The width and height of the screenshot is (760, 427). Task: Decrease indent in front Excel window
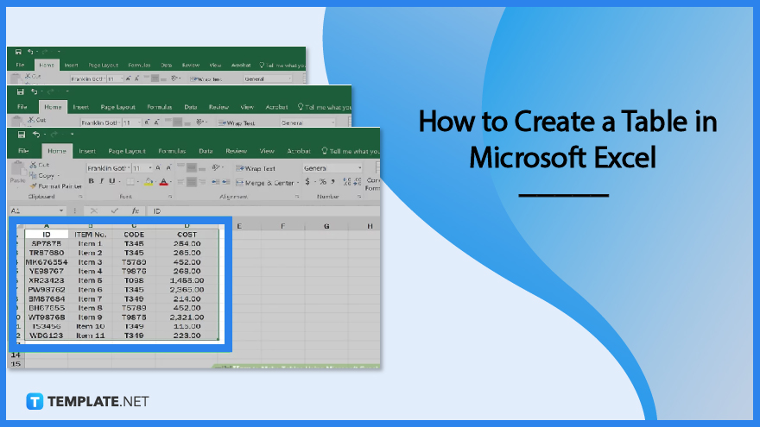[x=216, y=182]
